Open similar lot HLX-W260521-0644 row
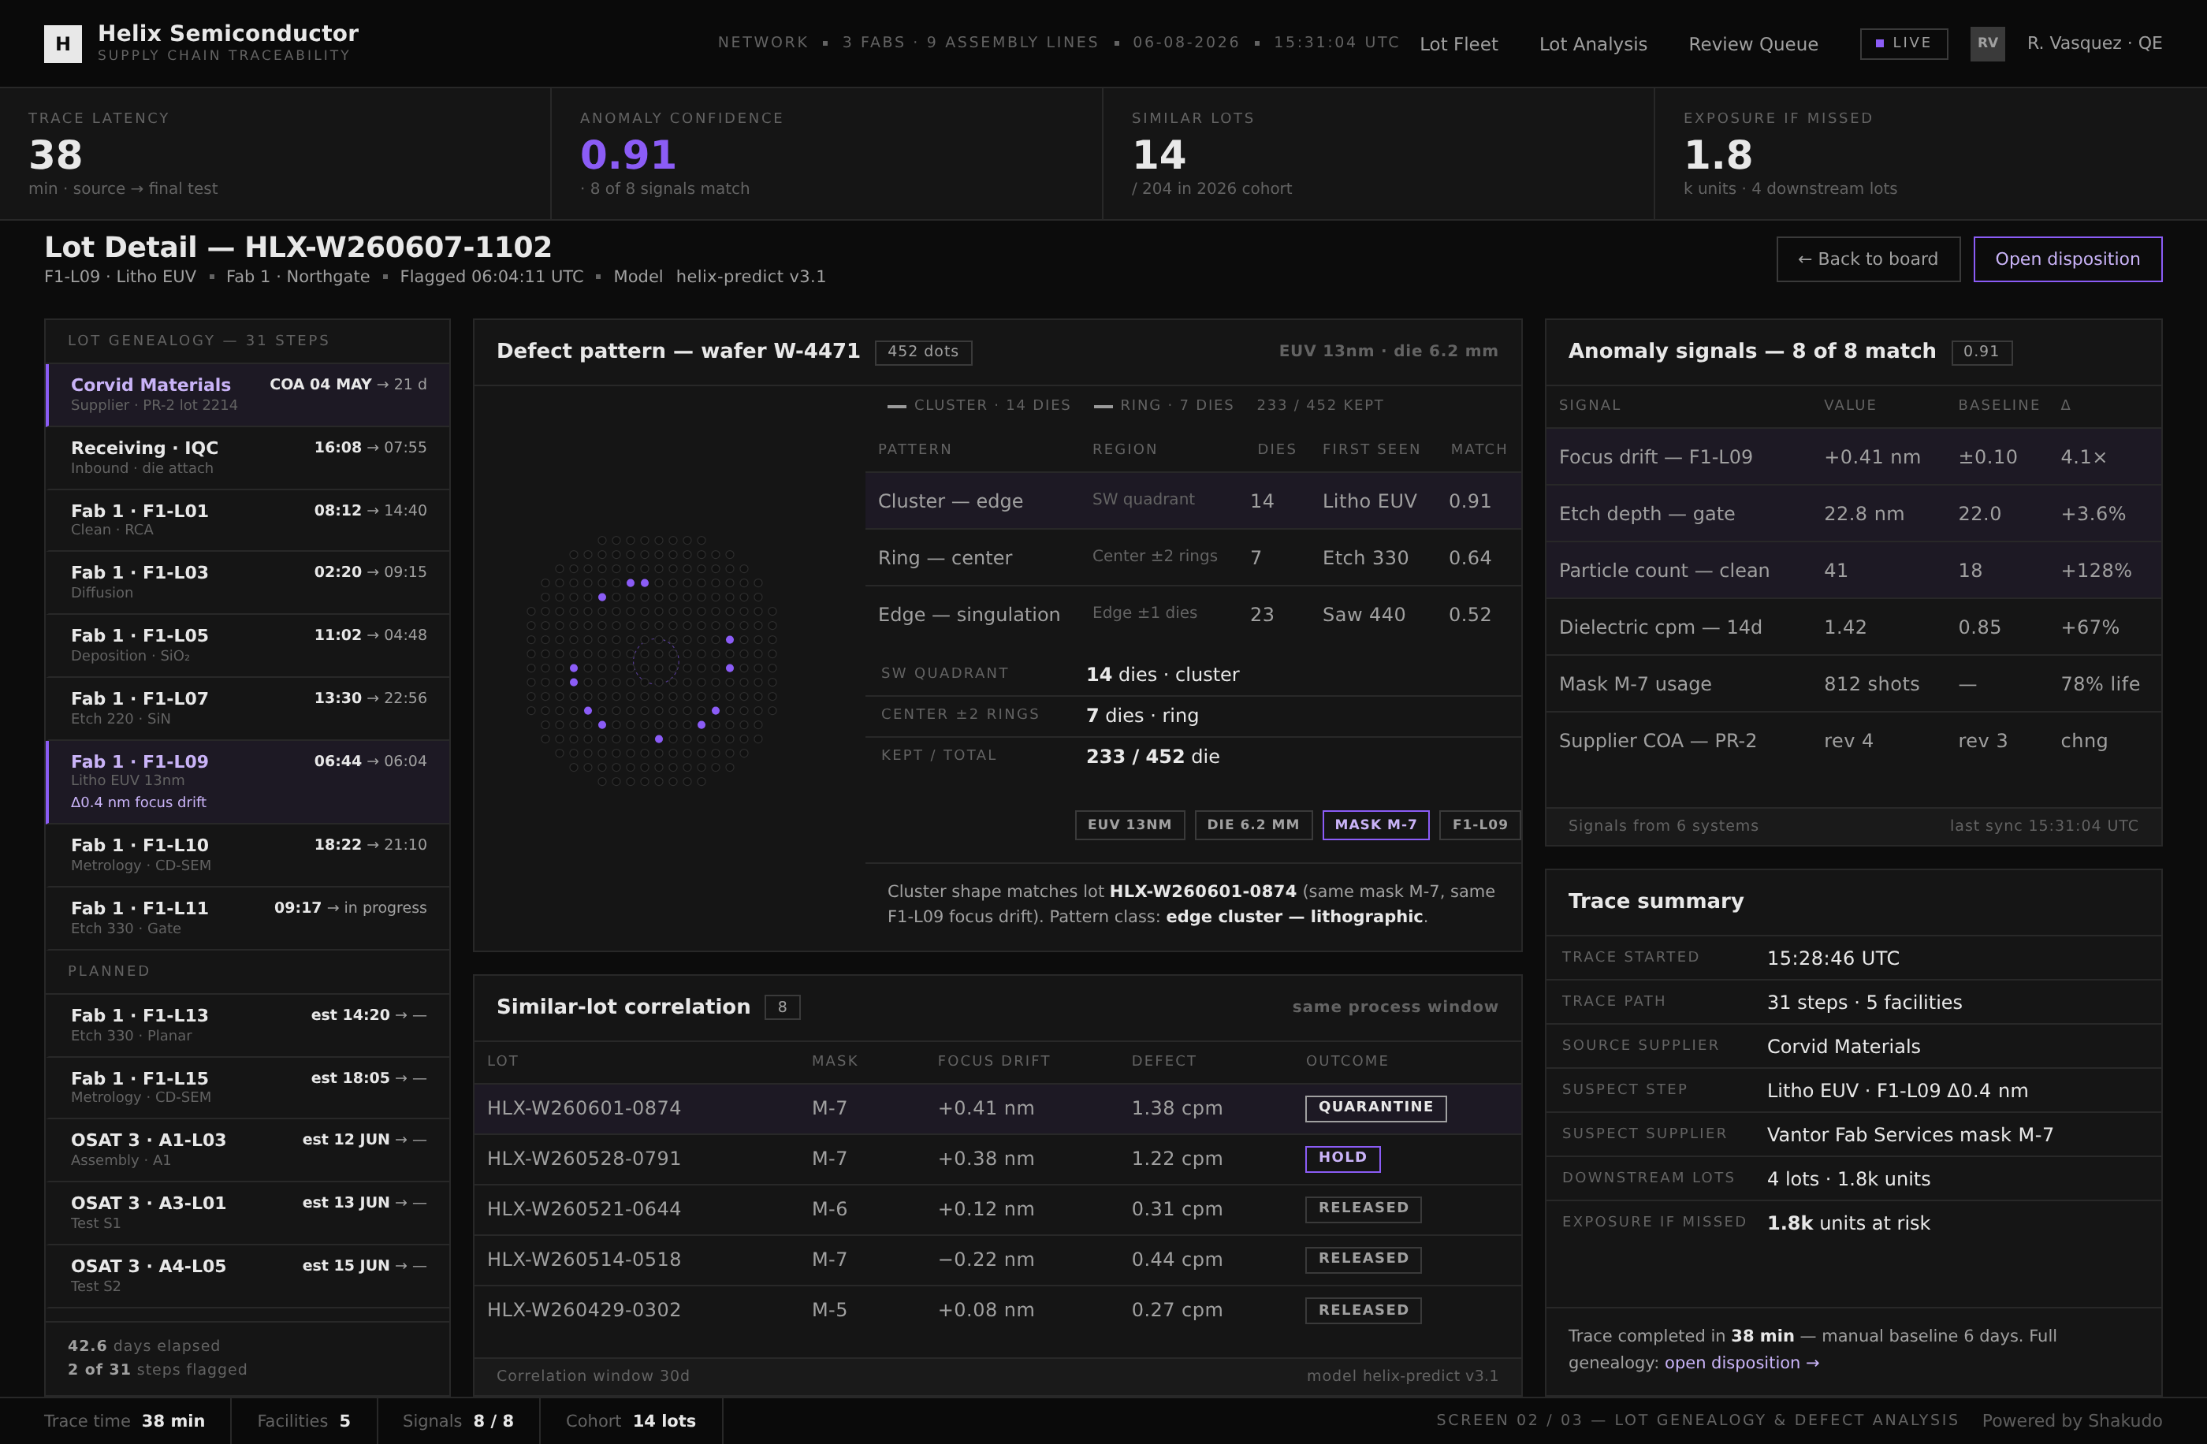2207x1444 pixels. (x=997, y=1209)
